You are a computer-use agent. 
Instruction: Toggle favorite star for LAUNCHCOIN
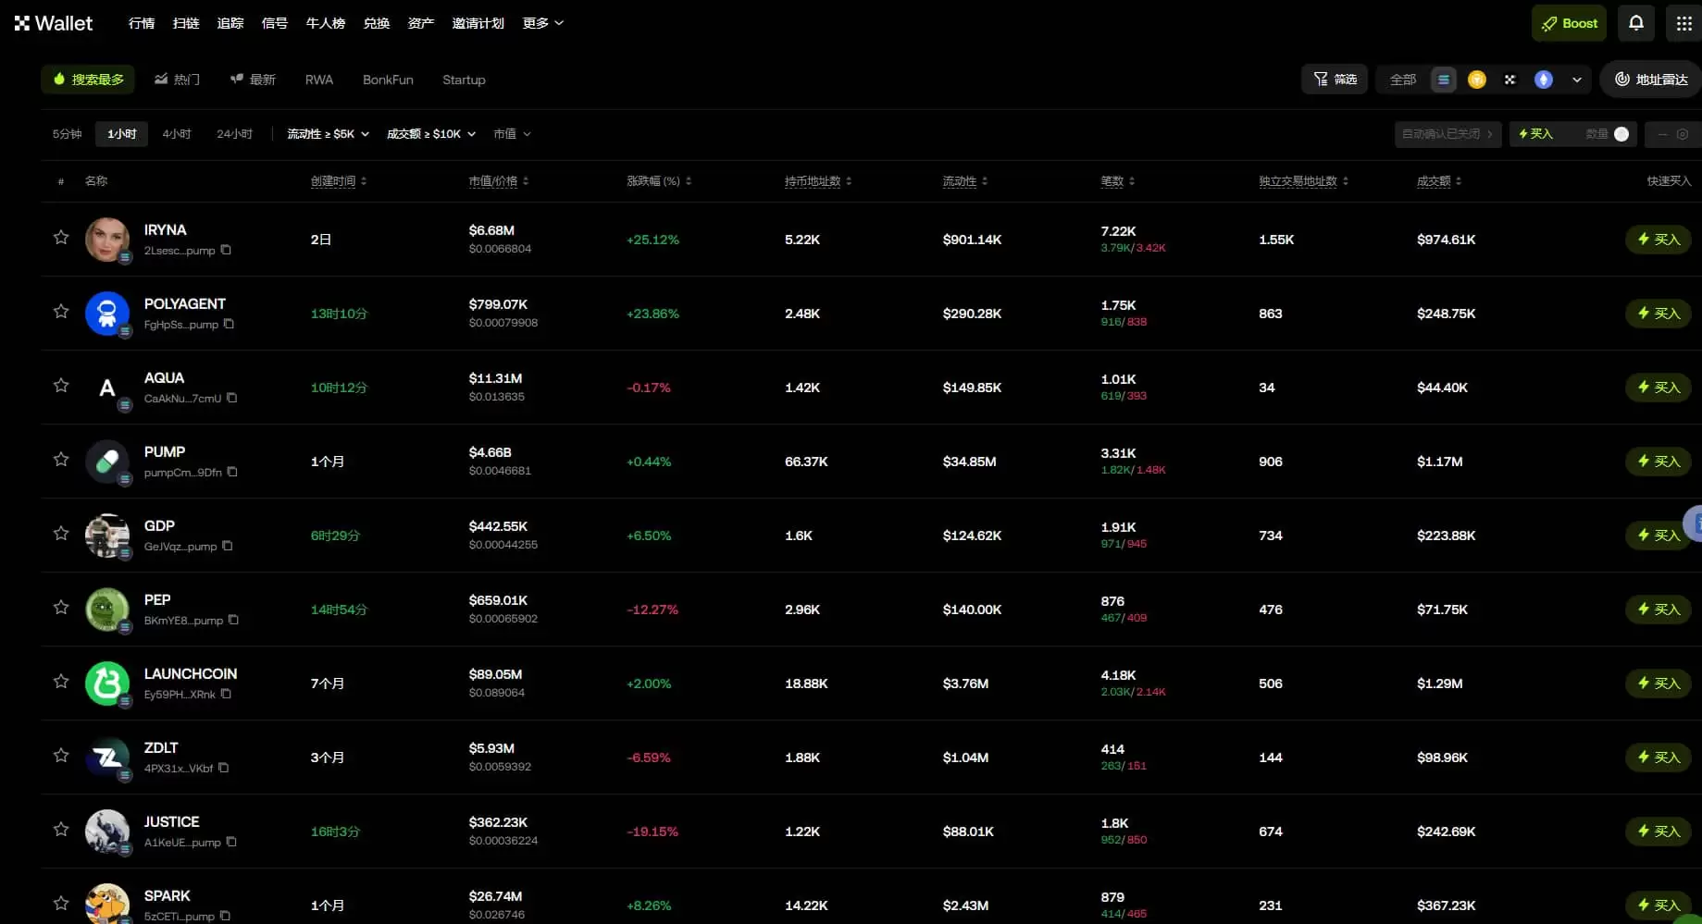click(61, 682)
